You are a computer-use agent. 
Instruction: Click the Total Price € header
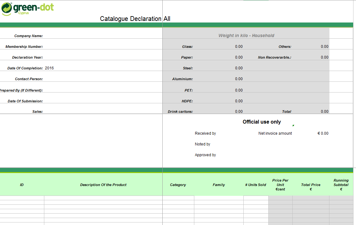(x=311, y=187)
